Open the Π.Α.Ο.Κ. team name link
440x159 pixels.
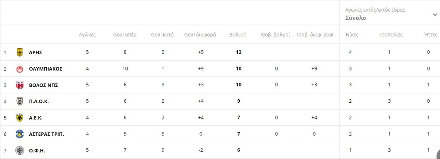[39, 101]
